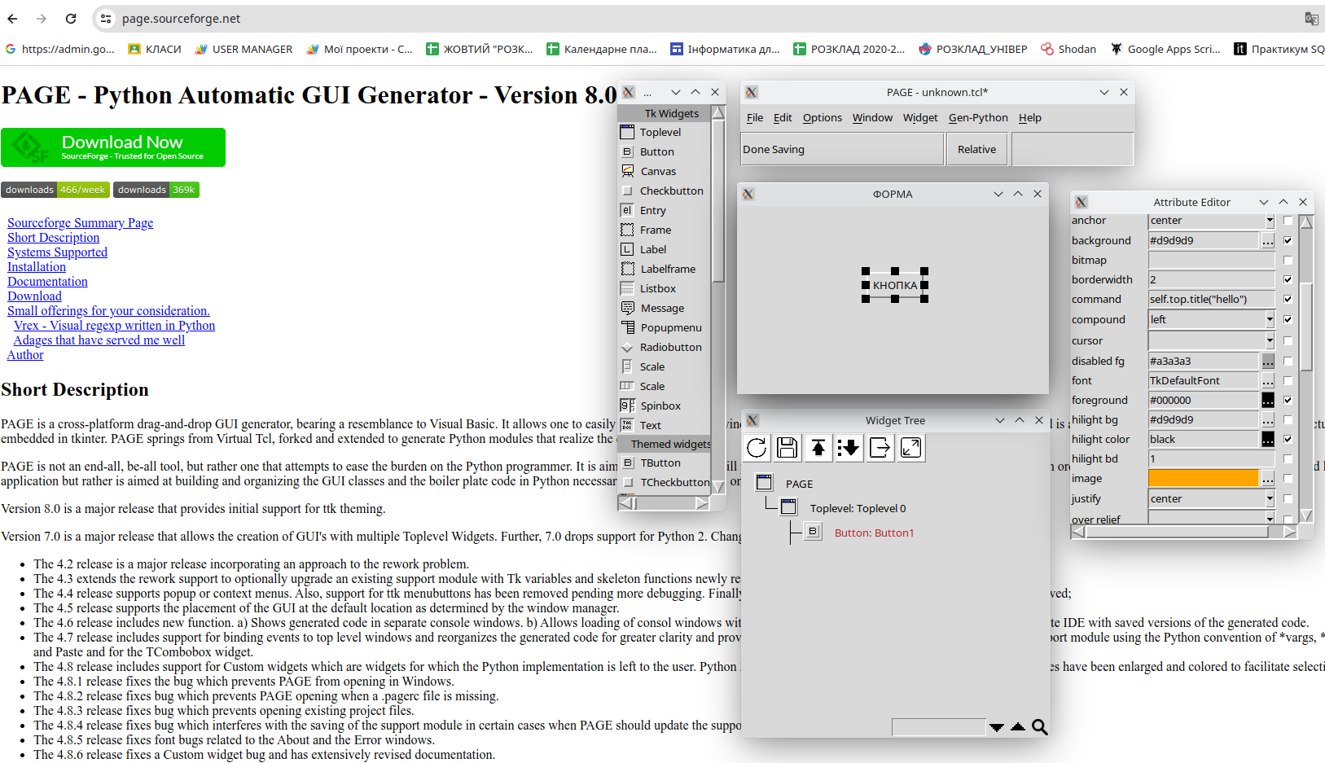1325x763 pixels.
Task: Follow the Systems Supported link
Action: pos(57,252)
